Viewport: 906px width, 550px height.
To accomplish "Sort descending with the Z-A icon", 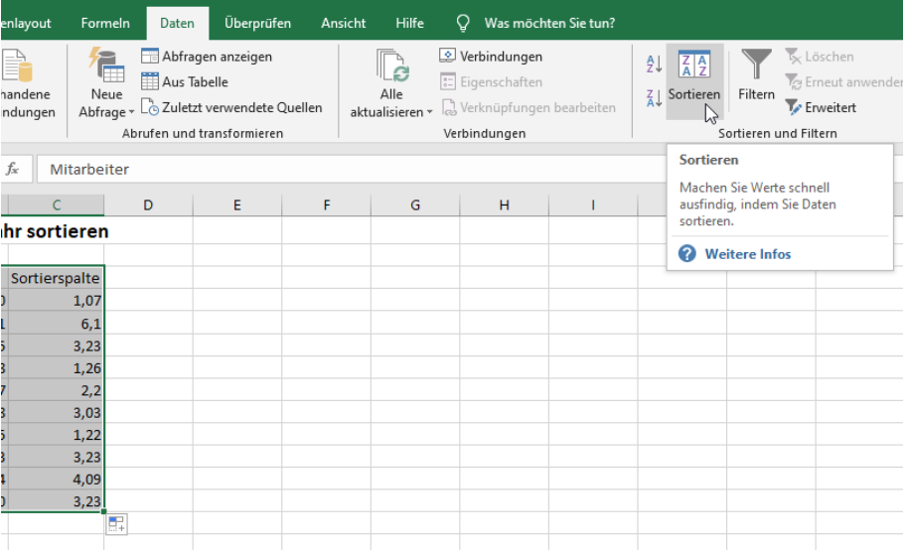I will [x=654, y=98].
